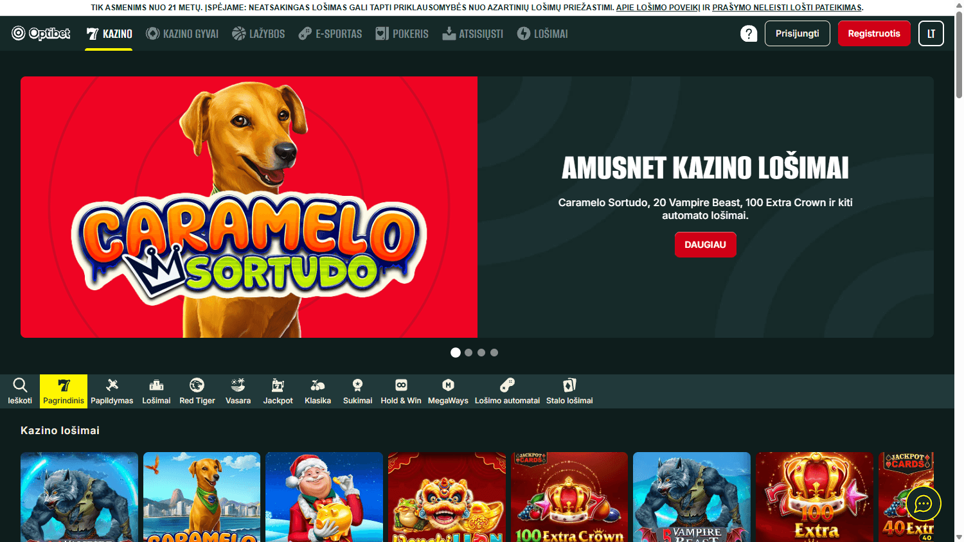
Task: Click the scrollbar up arrow
Action: click(x=959, y=5)
